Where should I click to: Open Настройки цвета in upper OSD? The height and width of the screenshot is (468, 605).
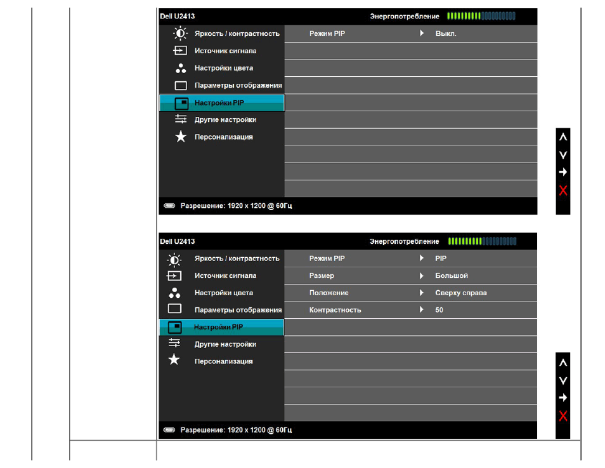(x=224, y=68)
